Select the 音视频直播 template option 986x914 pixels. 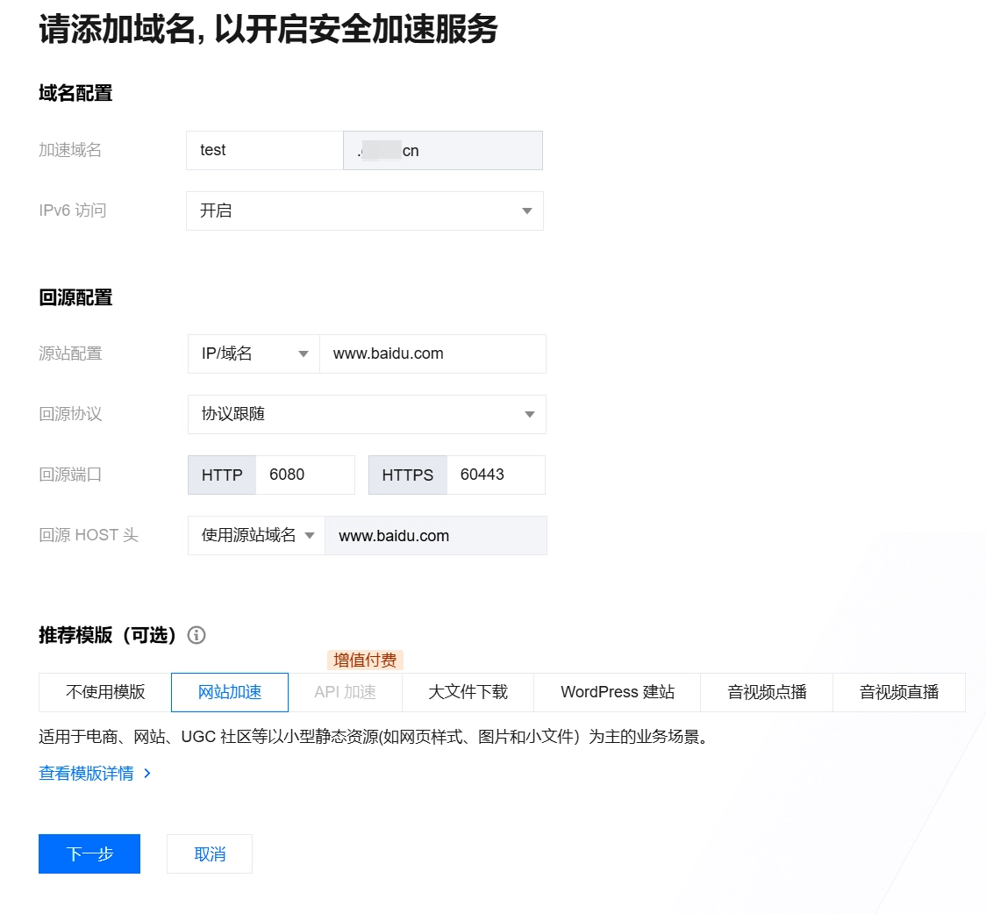898,692
